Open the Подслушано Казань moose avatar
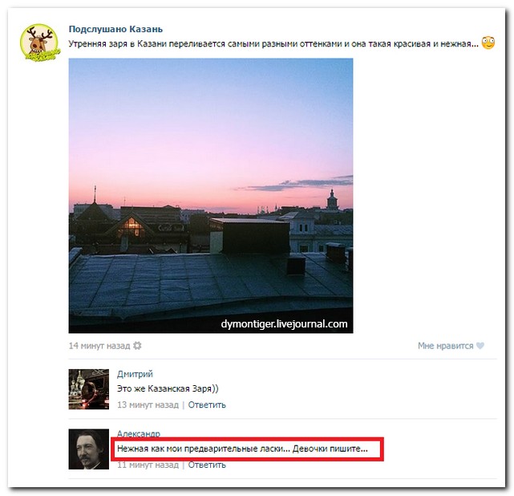The width and height of the screenshot is (514, 496). pyautogui.click(x=39, y=43)
